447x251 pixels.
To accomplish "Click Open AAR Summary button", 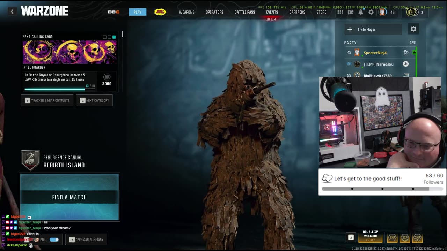I will click(86, 239).
